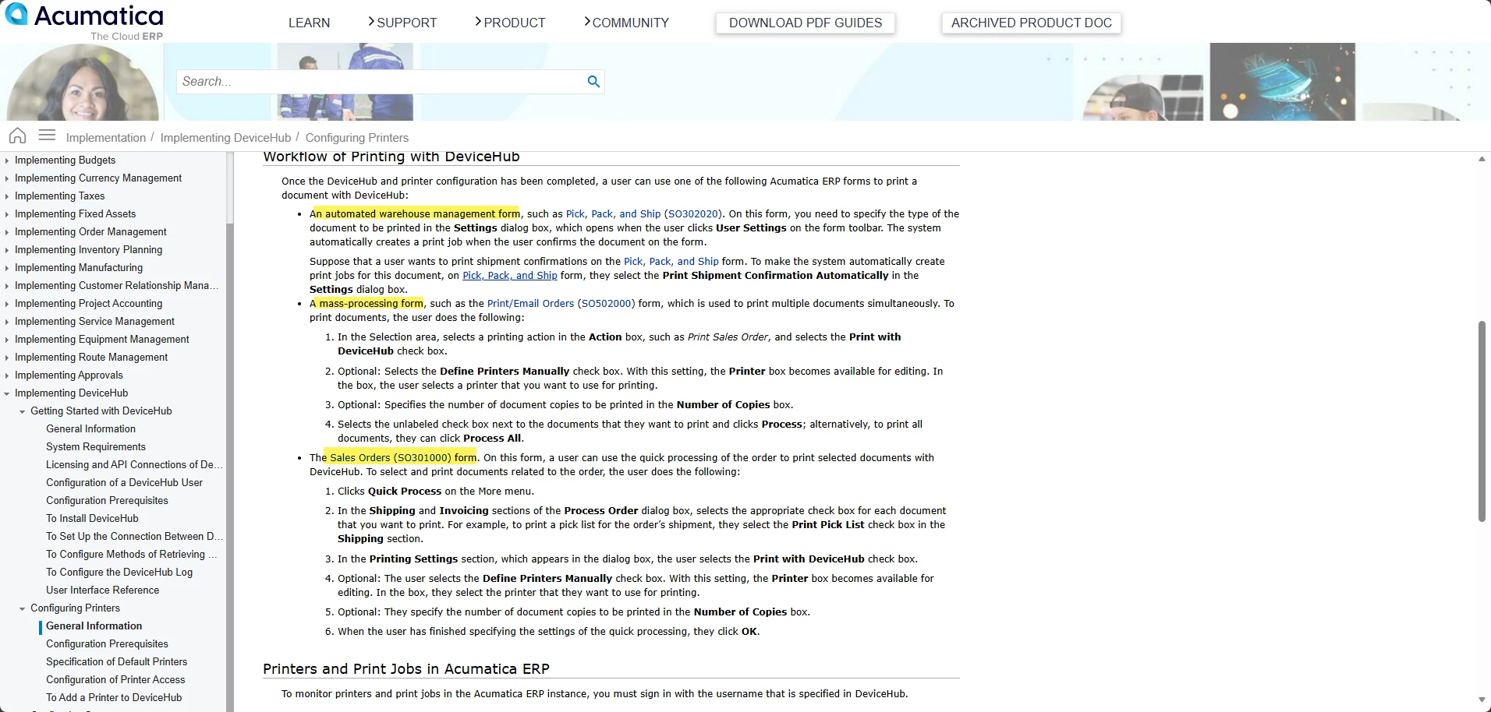Click highlighted 'A mass-processing form' text
This screenshot has height=712, width=1491.
coord(367,304)
